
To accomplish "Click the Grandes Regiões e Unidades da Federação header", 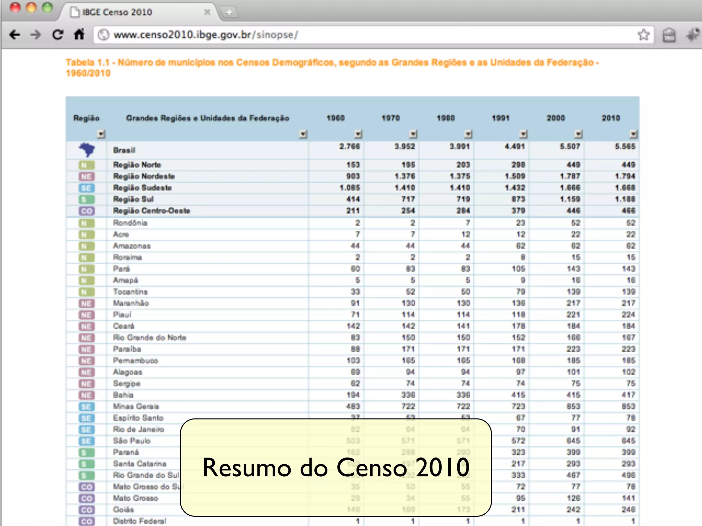I will [208, 118].
